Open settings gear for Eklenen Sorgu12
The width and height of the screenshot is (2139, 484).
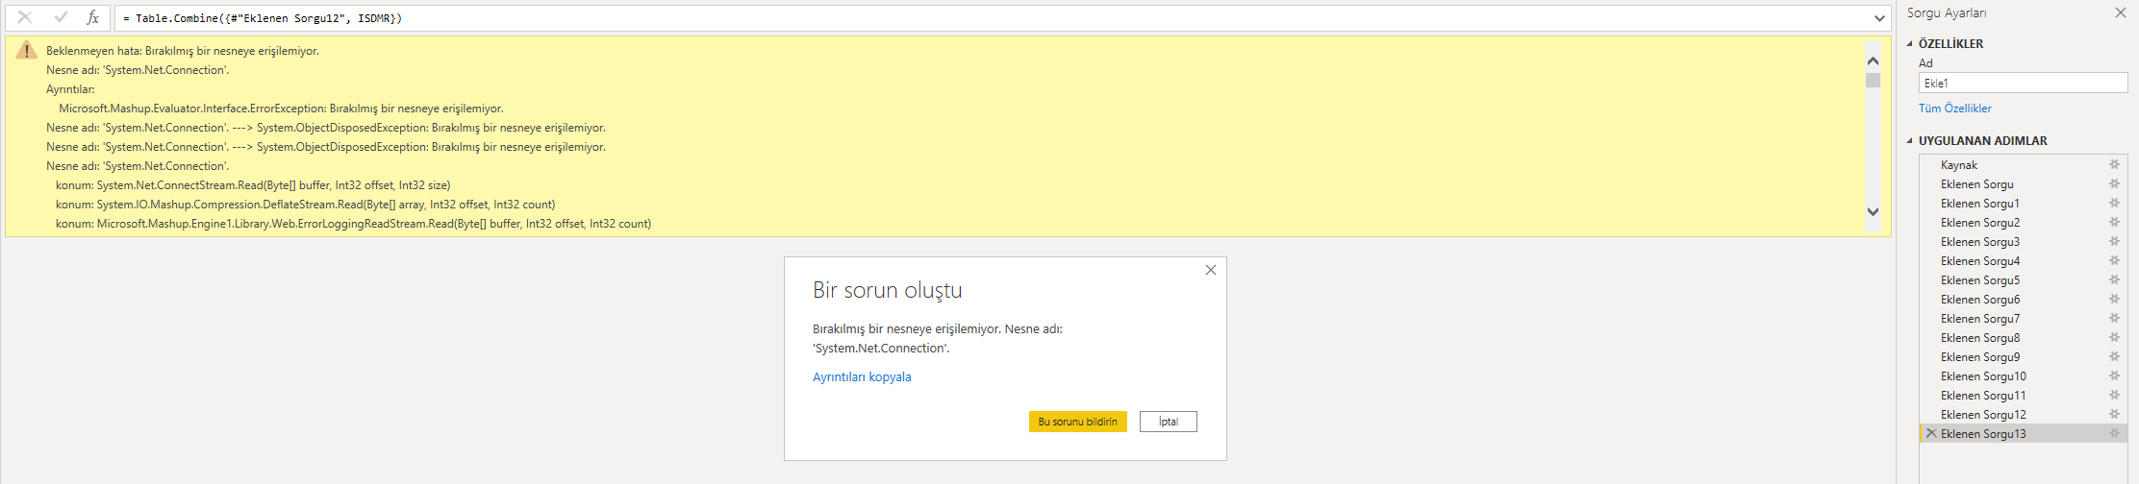pyautogui.click(x=2114, y=415)
